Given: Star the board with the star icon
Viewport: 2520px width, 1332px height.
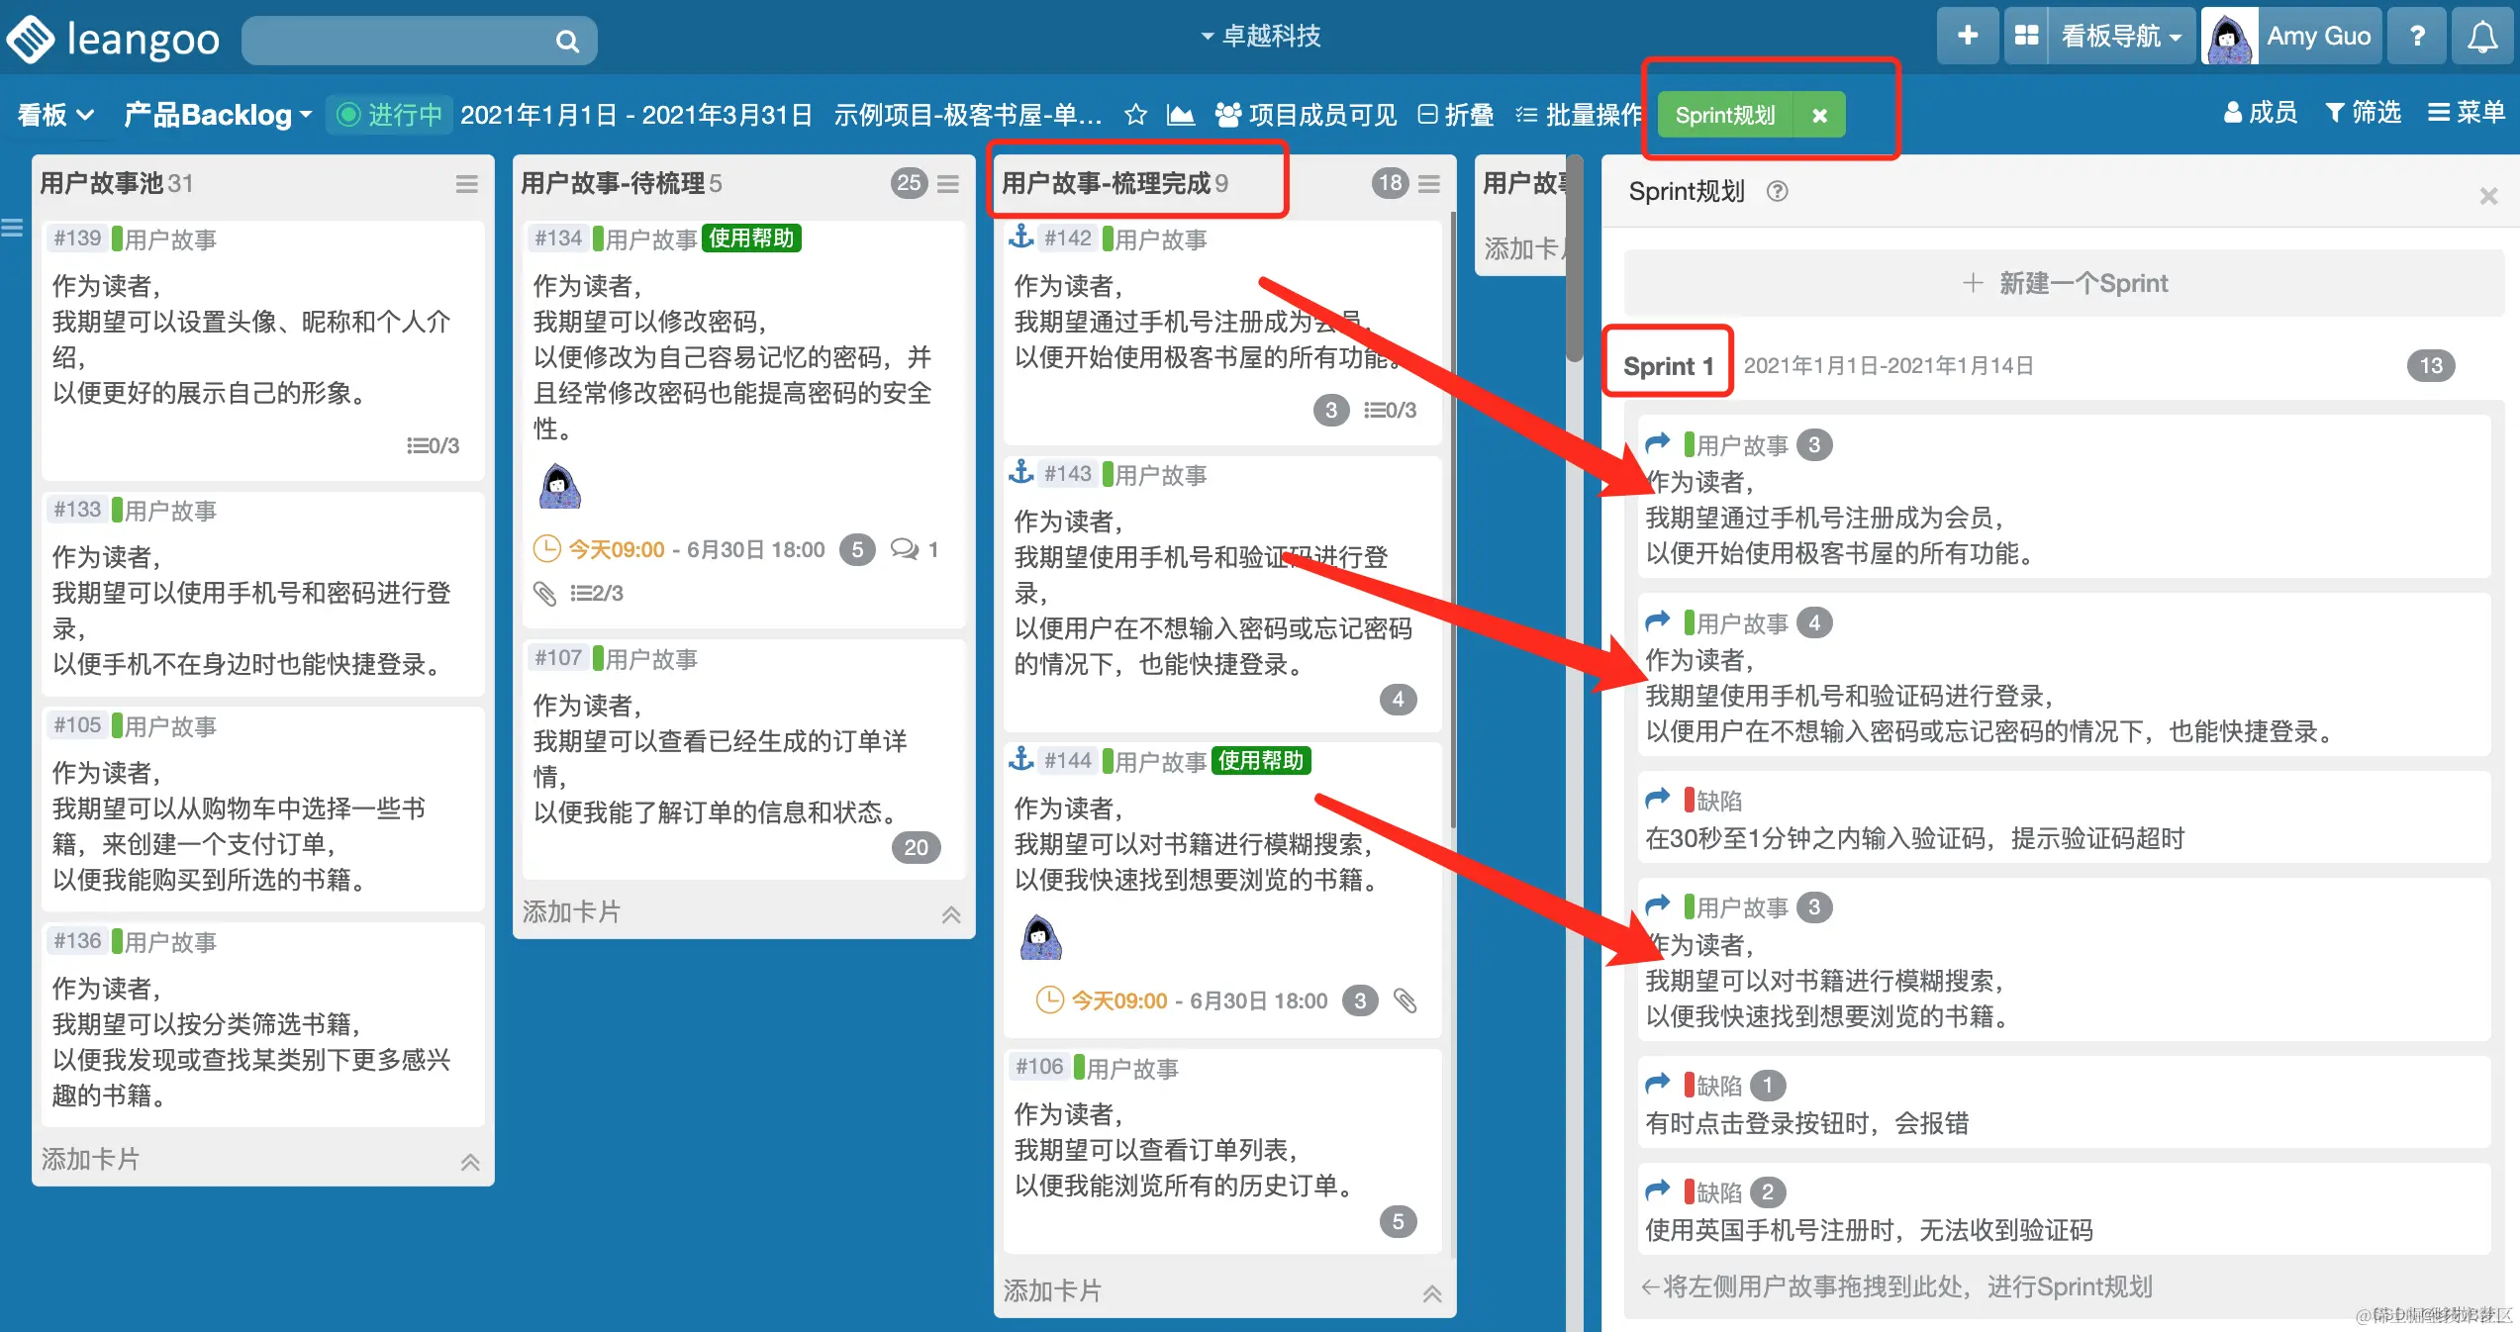Looking at the screenshot, I should click(x=1135, y=115).
